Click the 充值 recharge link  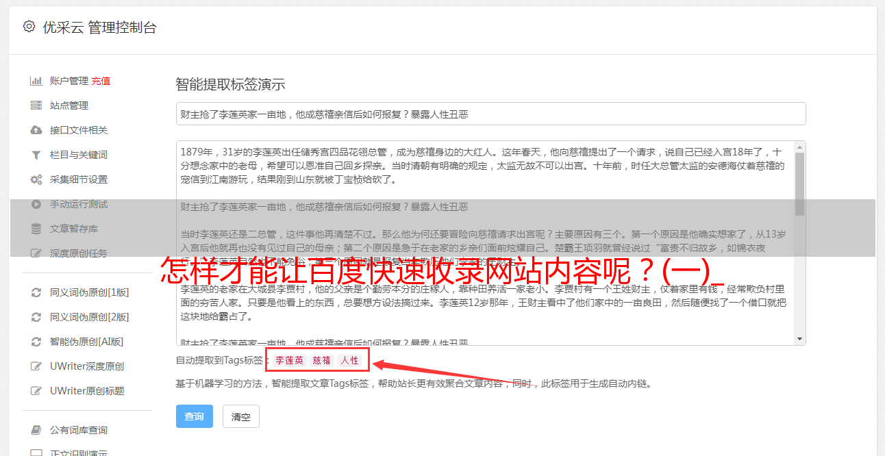tap(101, 81)
